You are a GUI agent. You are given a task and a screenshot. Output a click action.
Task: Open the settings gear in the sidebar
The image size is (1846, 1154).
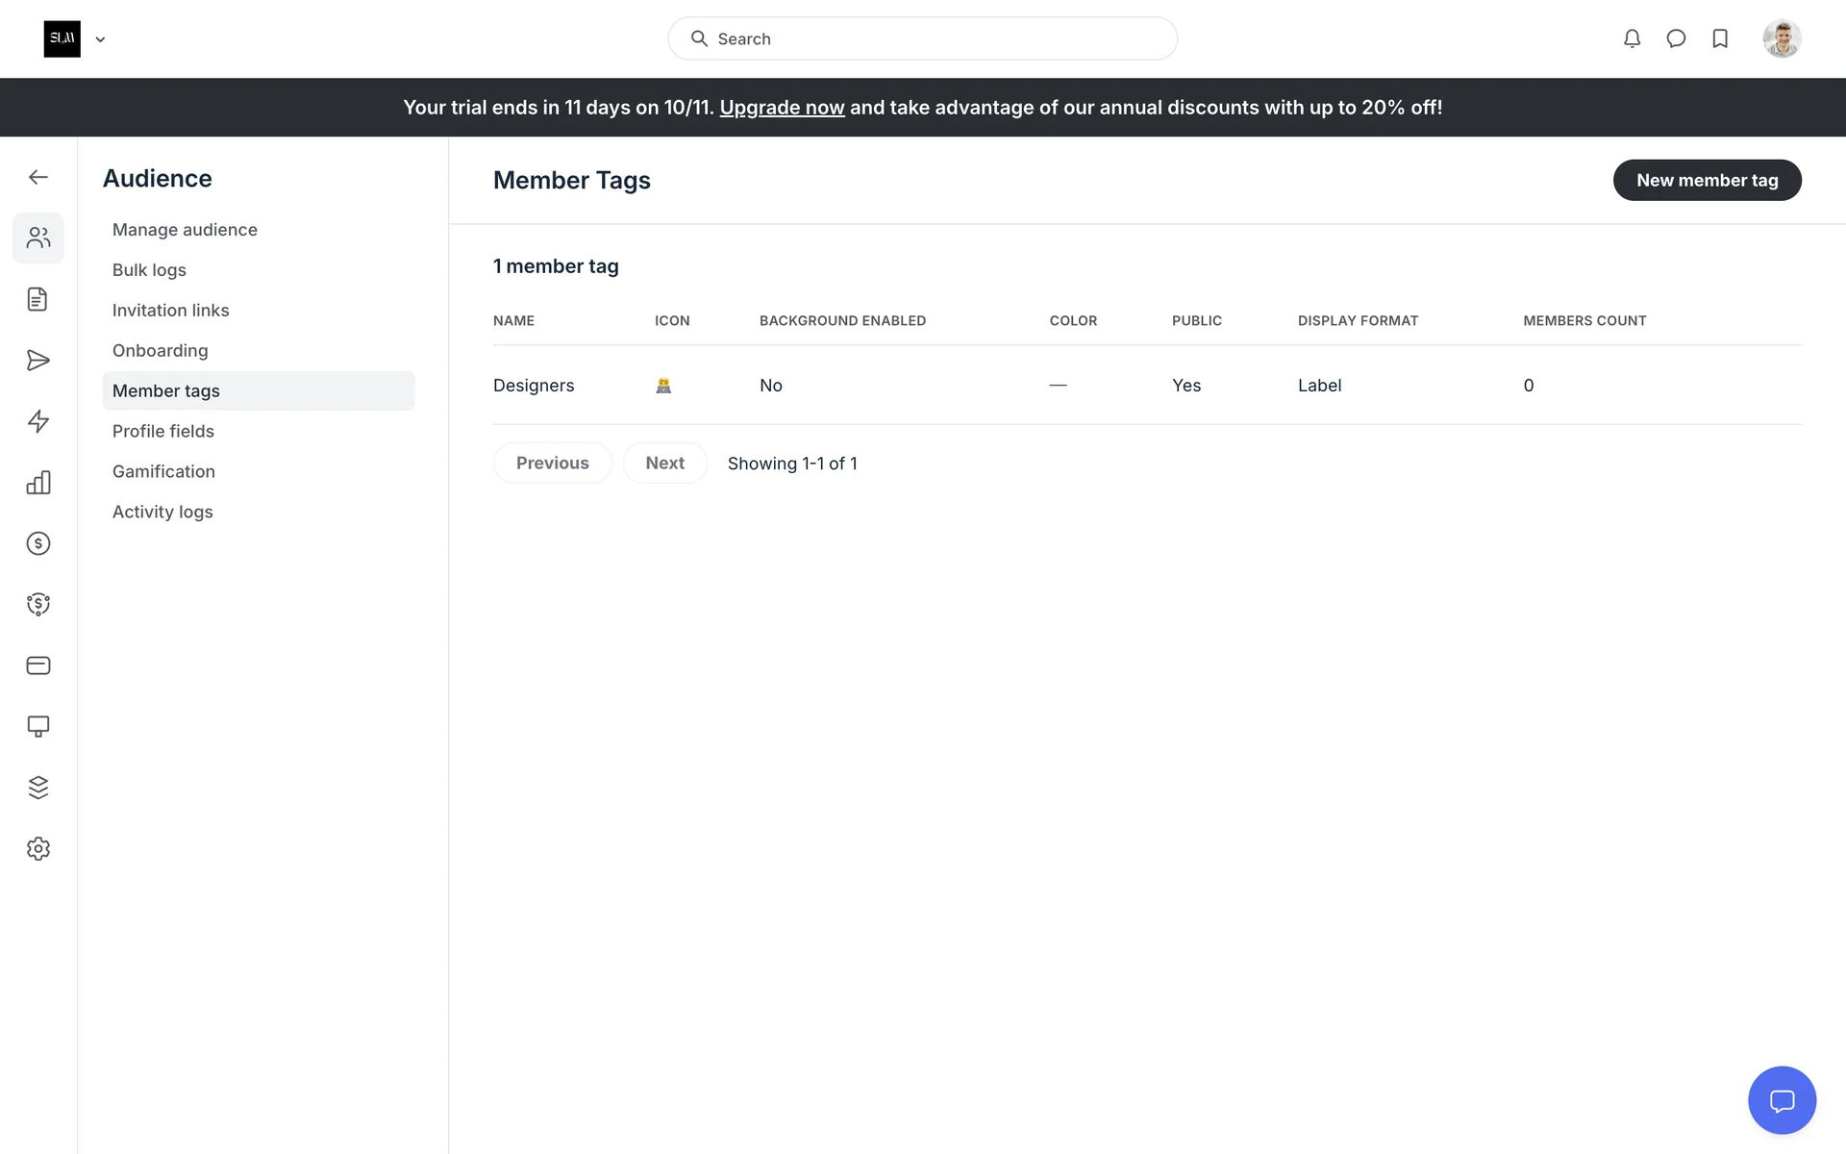click(x=38, y=848)
